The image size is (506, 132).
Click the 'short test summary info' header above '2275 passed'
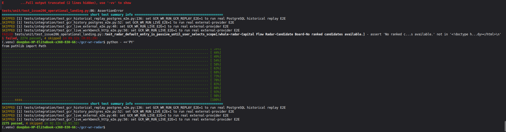pos(111,104)
